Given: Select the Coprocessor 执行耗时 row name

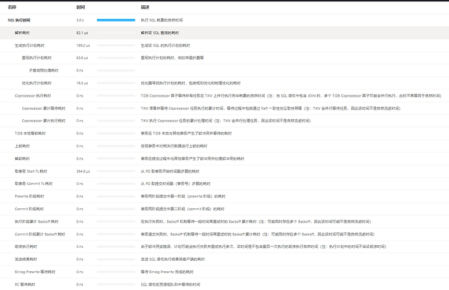Looking at the screenshot, I should (x=33, y=95).
